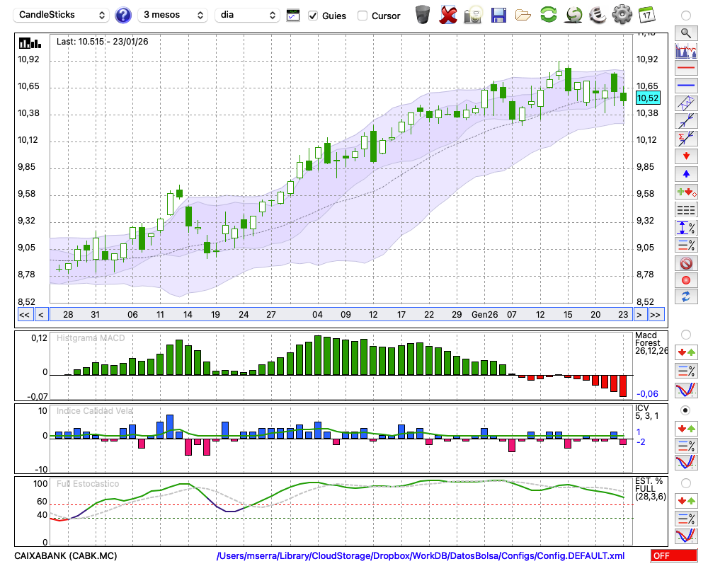Step chart forward with > button
This screenshot has width=708, height=566.
(x=639, y=315)
